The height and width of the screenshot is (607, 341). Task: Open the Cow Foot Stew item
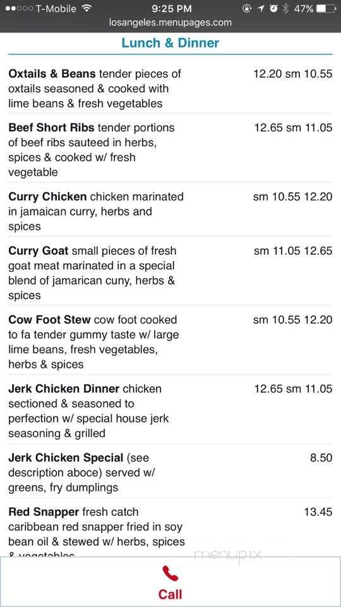(170, 342)
